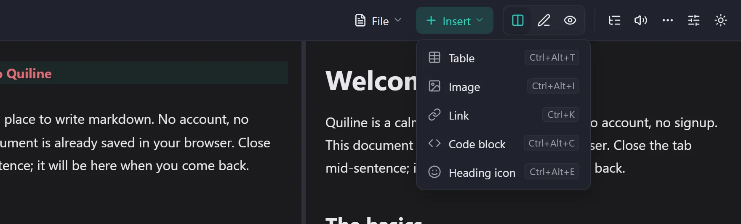Click the chain link icon

434,115
